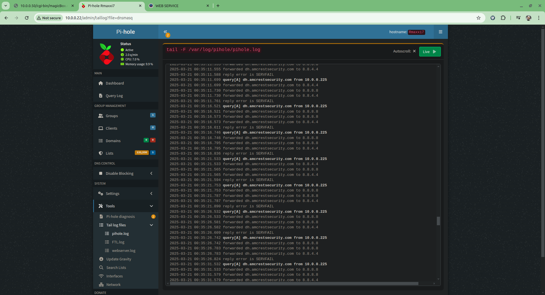Open Clients laptop icon

[100, 128]
